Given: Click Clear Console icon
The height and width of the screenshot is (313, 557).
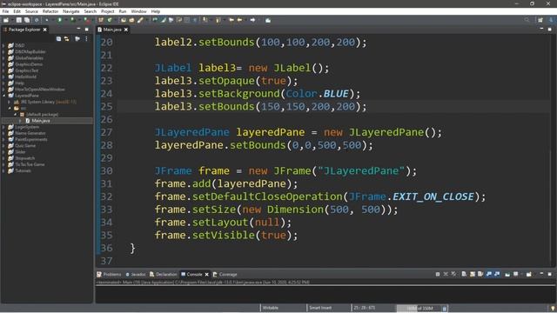Looking at the screenshot, I should point(464,274).
